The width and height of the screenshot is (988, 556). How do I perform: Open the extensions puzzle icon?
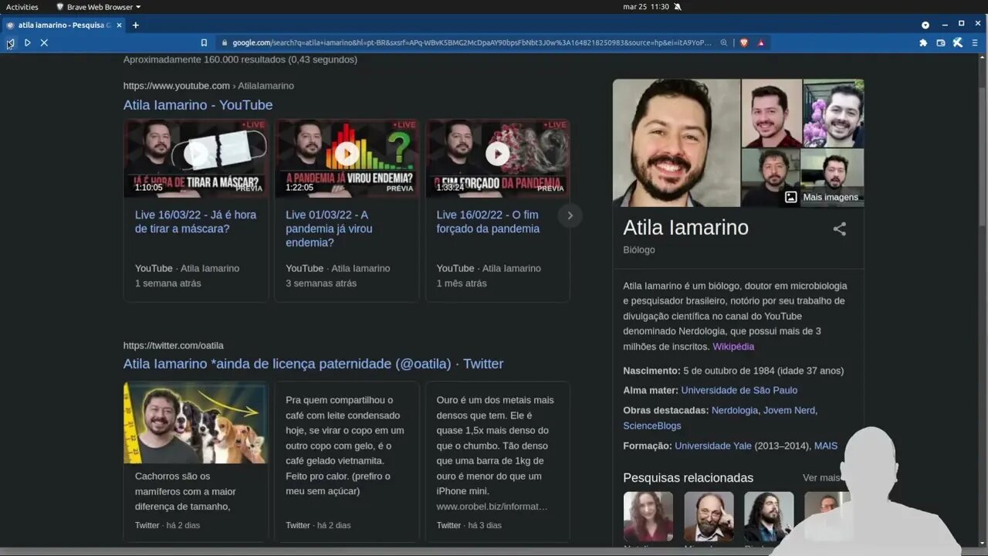923,42
